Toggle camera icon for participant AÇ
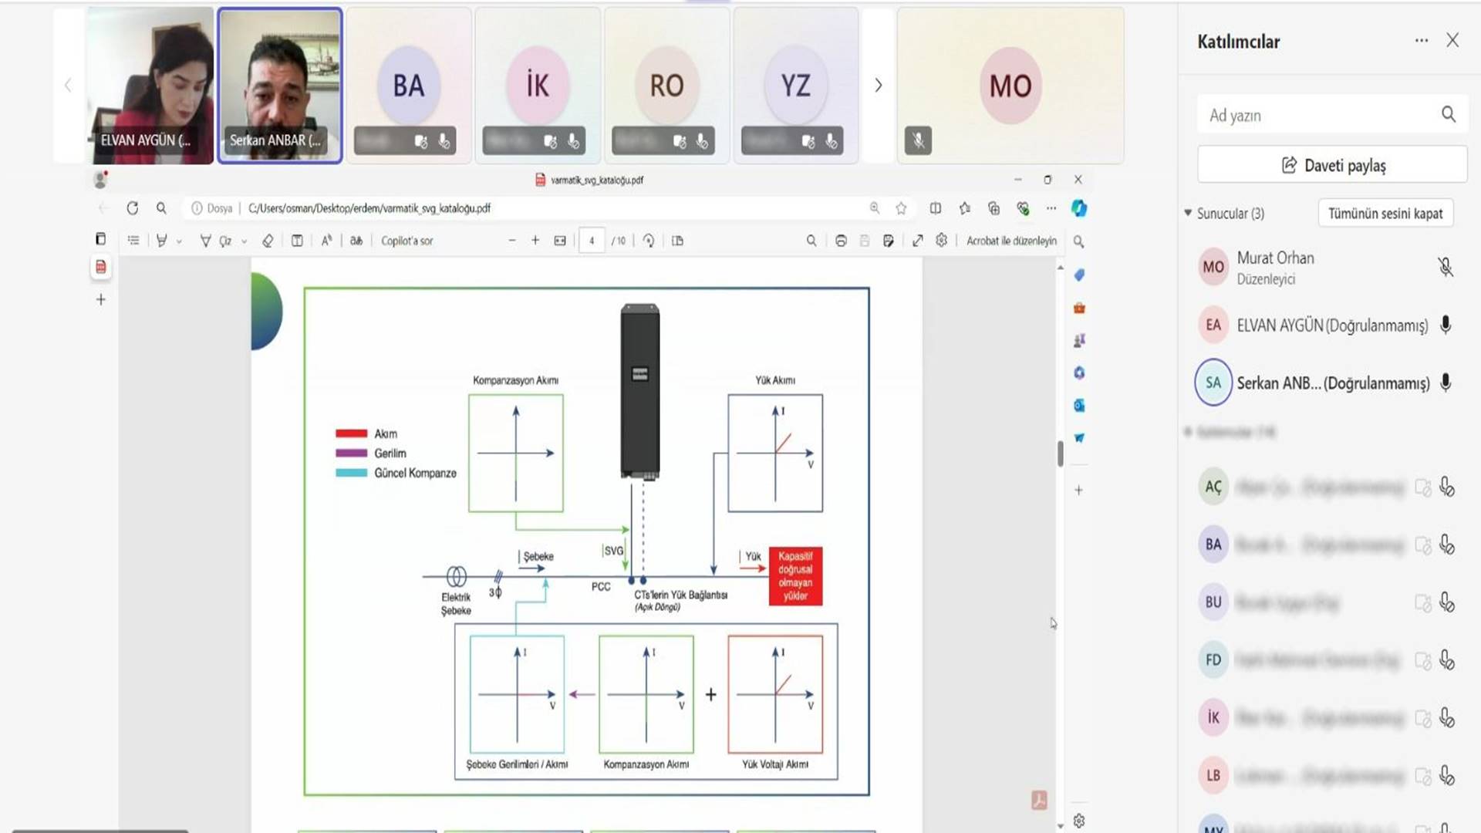The height and width of the screenshot is (833, 1481). [x=1423, y=487]
